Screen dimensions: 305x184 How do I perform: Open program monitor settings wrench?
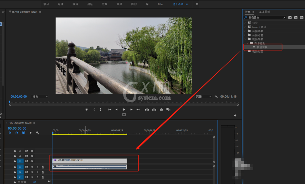click(216, 96)
